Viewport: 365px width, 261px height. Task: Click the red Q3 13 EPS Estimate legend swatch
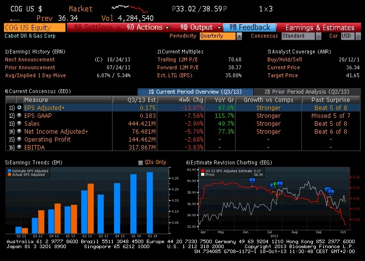(x=203, y=171)
